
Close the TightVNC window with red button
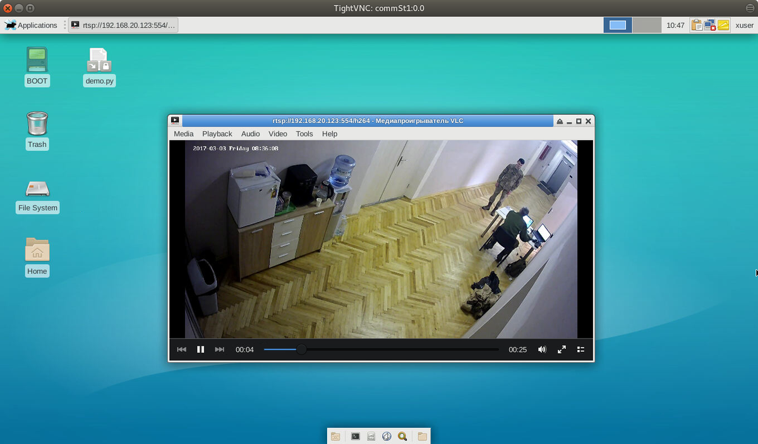[x=8, y=8]
